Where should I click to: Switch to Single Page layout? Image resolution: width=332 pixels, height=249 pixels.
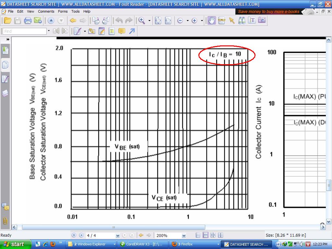click(x=198, y=235)
